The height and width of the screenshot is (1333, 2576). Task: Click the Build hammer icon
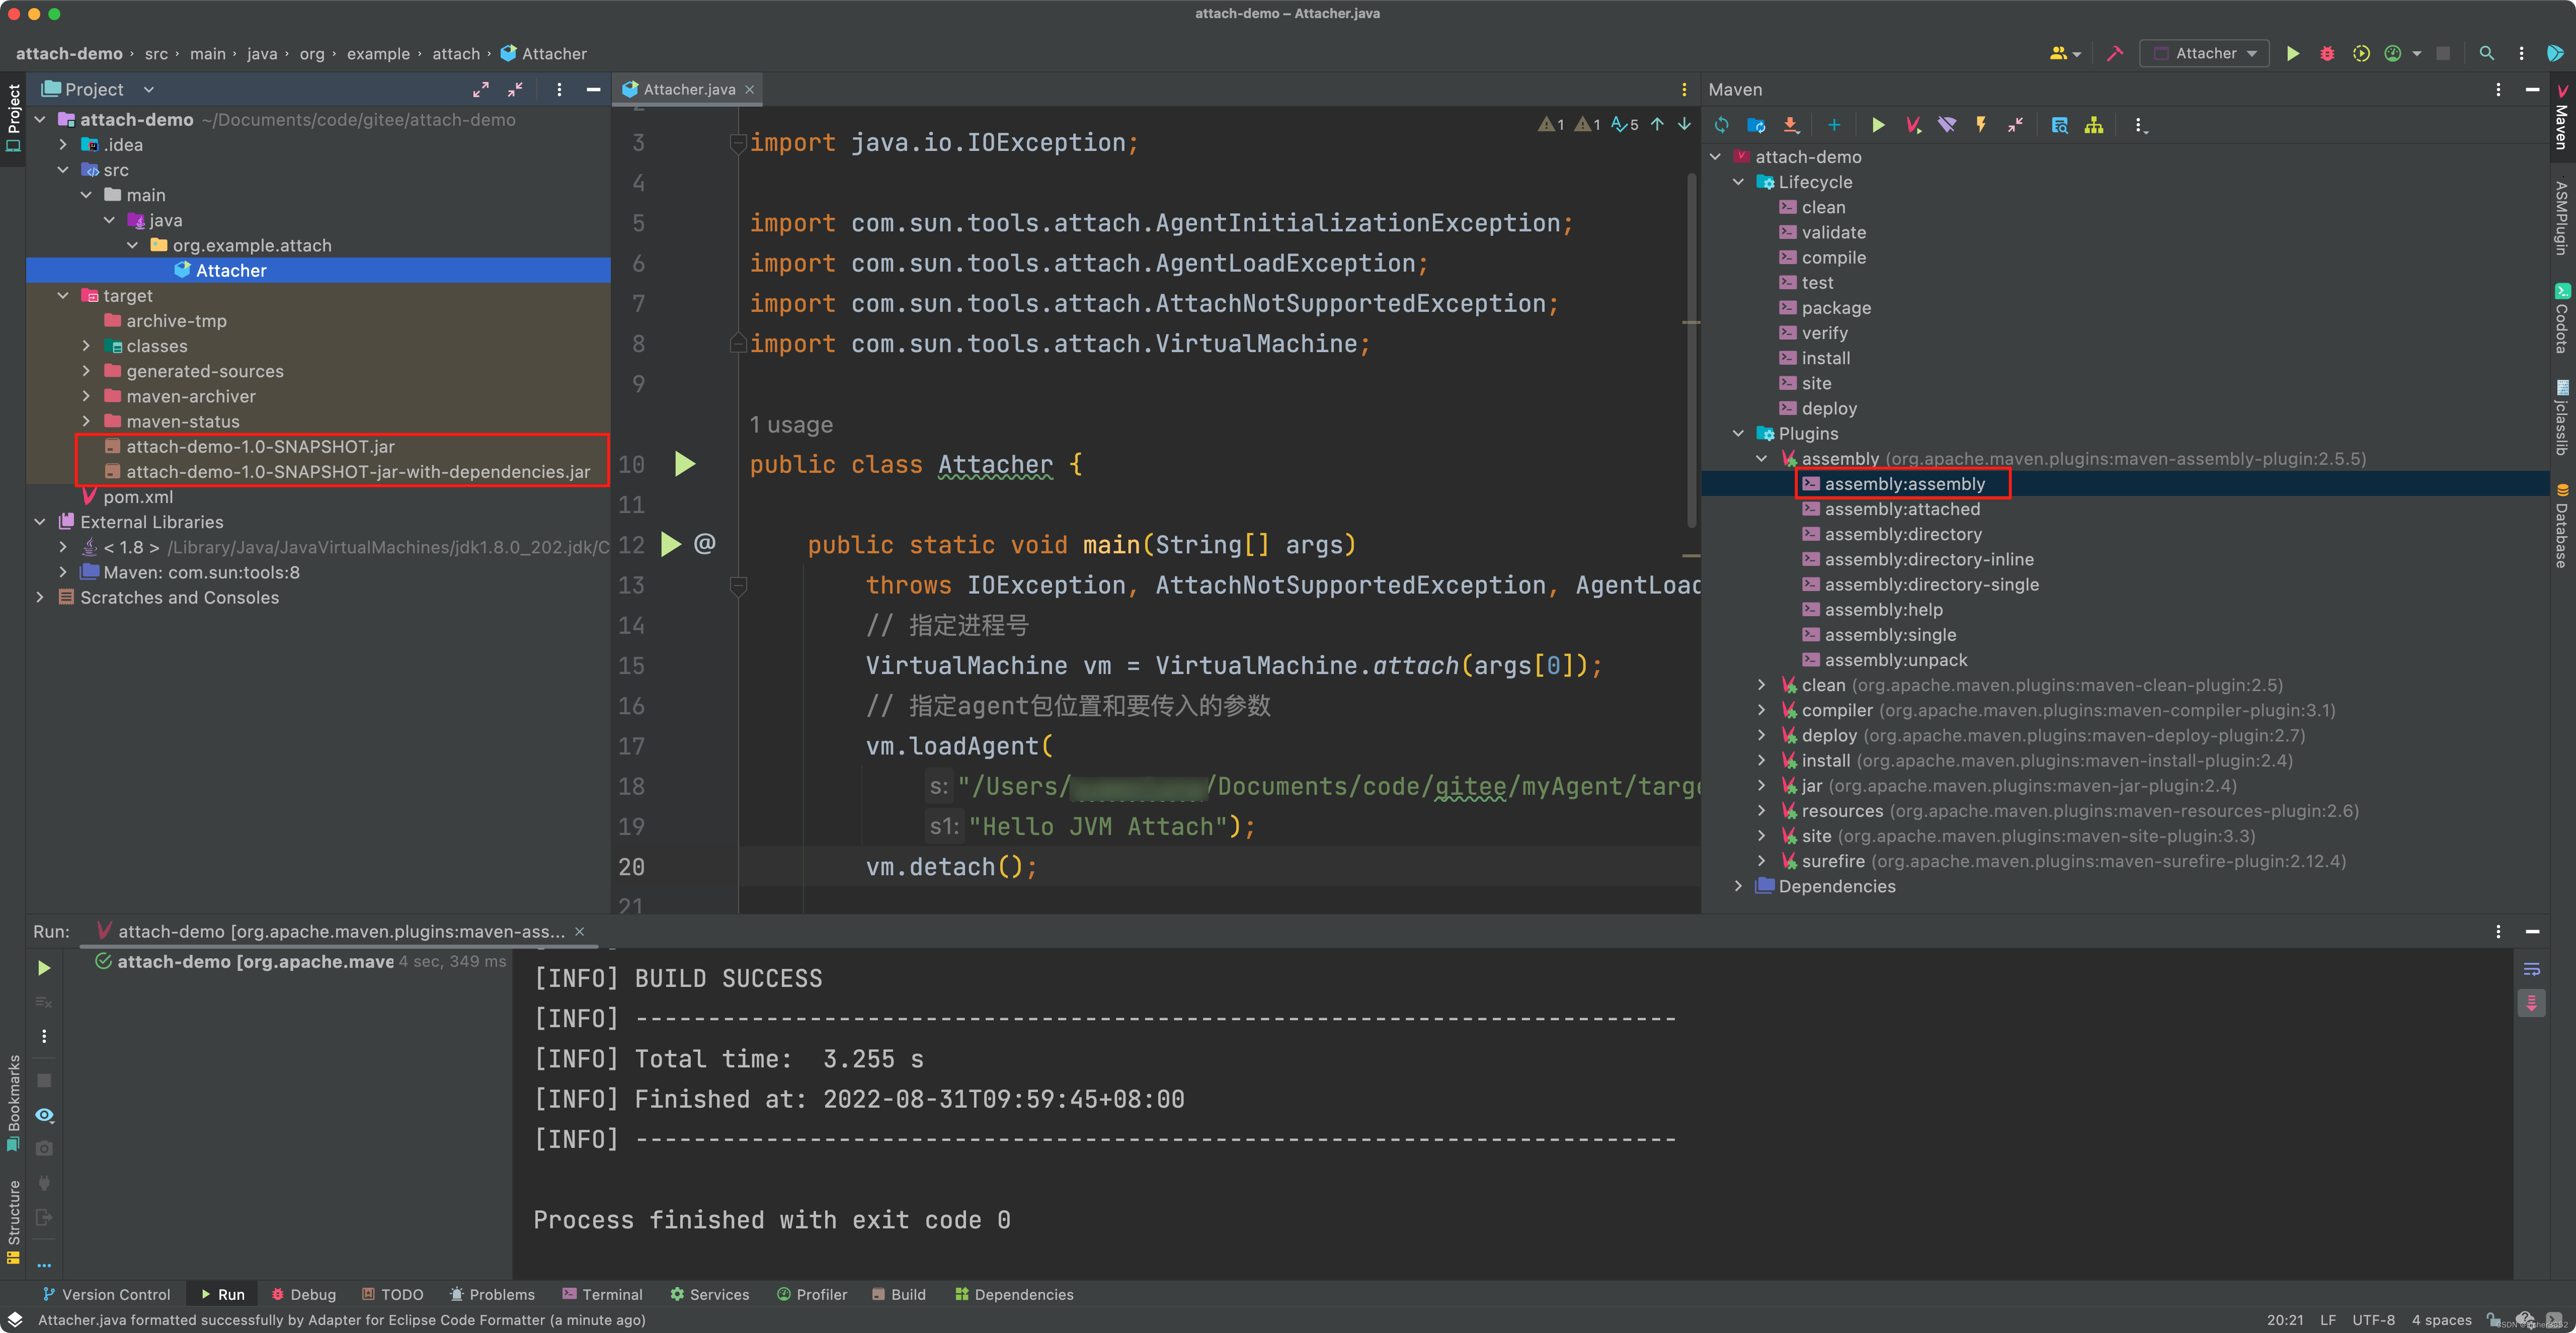point(2114,54)
